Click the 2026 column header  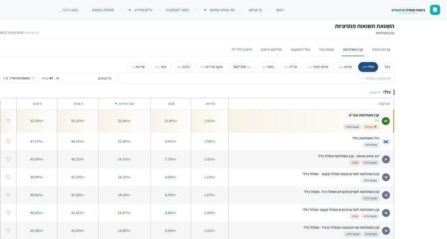171,104
